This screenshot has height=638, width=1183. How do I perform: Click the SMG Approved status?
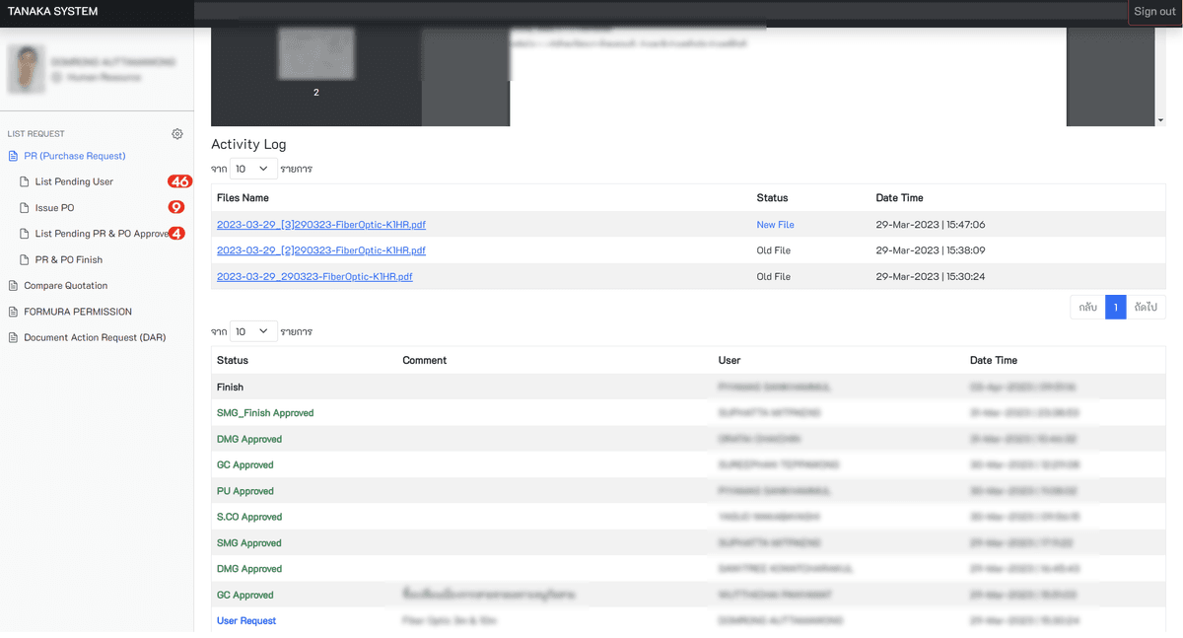point(249,543)
